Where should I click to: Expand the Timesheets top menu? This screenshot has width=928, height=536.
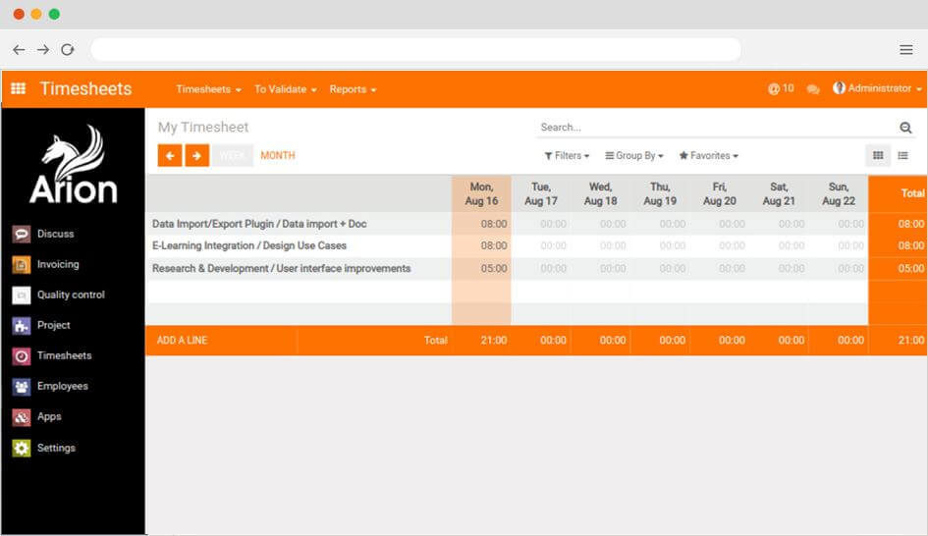pyautogui.click(x=208, y=89)
